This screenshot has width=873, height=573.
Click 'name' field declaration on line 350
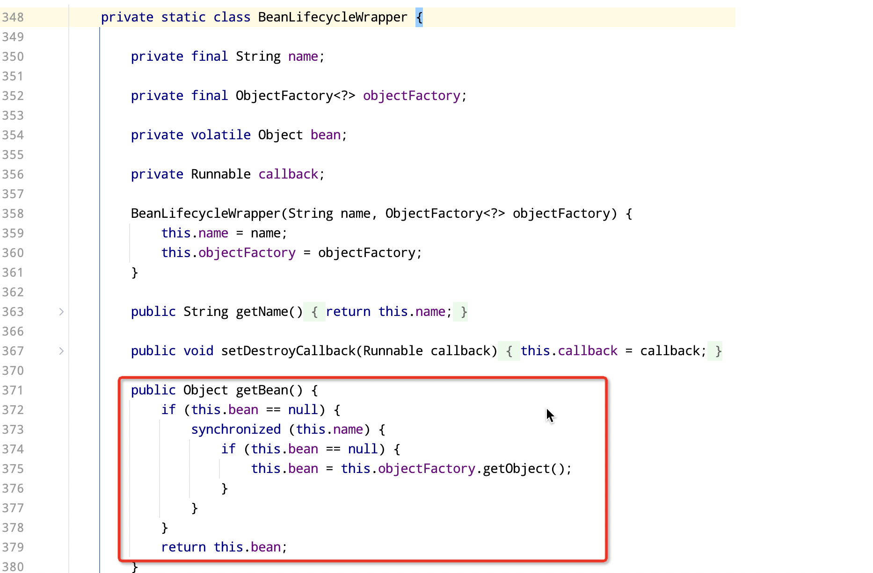point(303,57)
